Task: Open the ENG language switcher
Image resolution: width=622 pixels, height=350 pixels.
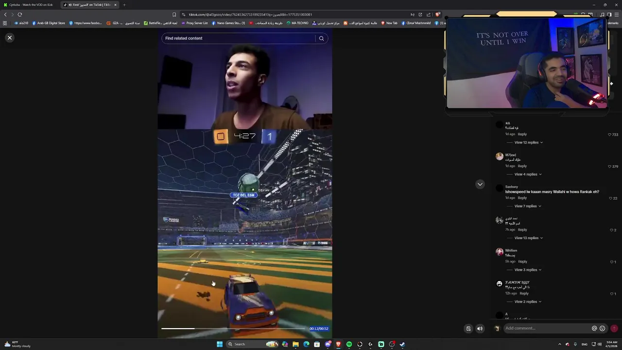Action: [x=585, y=344]
